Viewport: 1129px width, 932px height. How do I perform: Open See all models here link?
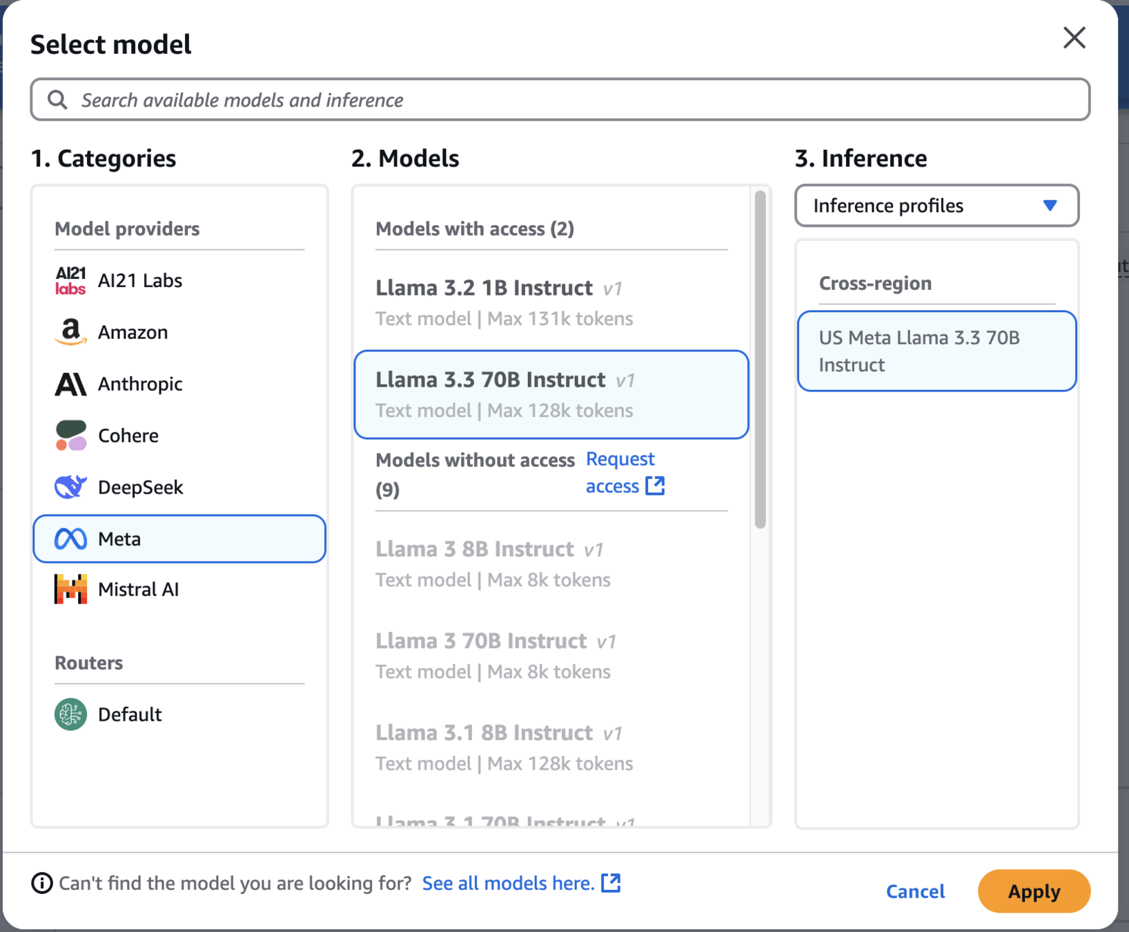click(521, 883)
